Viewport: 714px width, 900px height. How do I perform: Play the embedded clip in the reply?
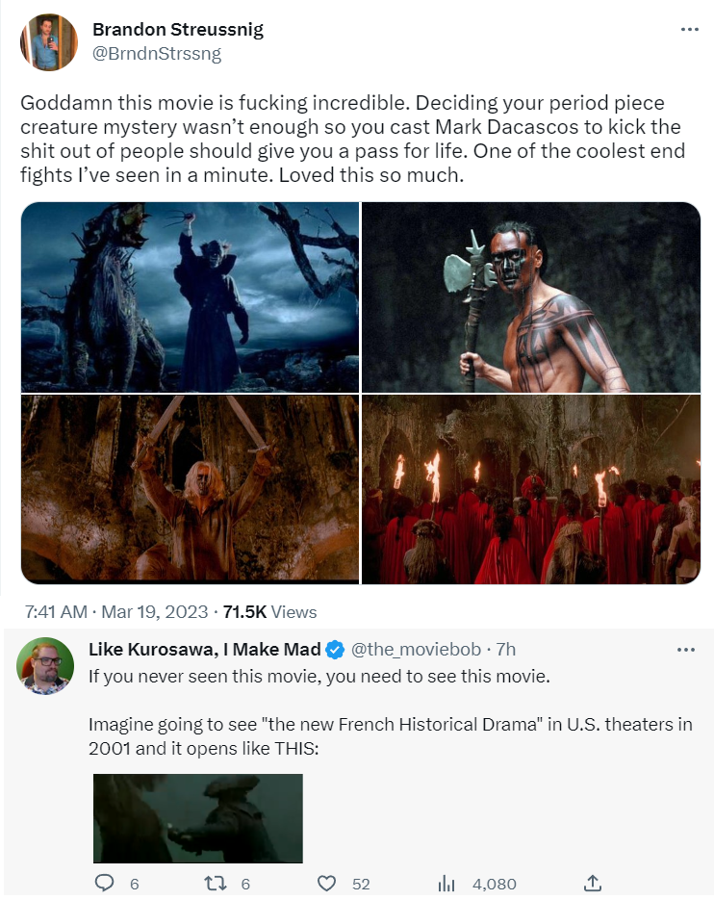point(197,818)
